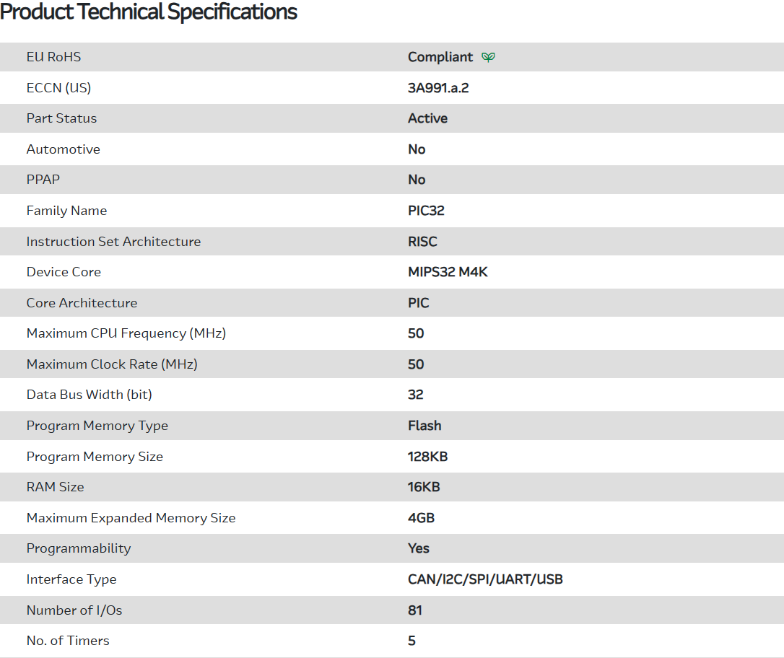Click the green RoHS leaf icon

click(x=489, y=57)
